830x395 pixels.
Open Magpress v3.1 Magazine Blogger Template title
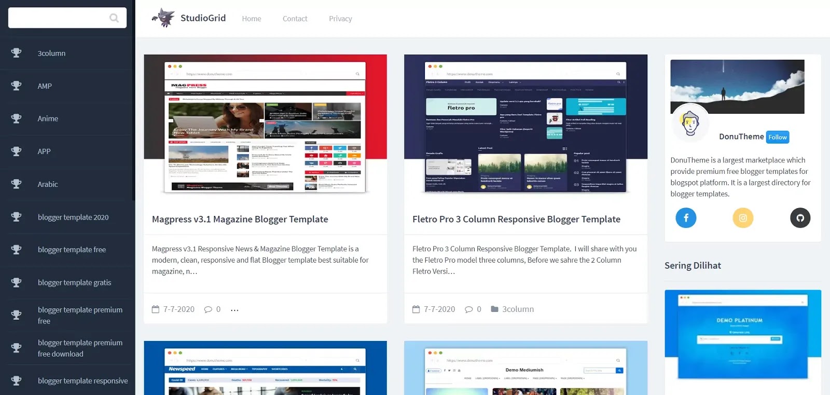240,219
